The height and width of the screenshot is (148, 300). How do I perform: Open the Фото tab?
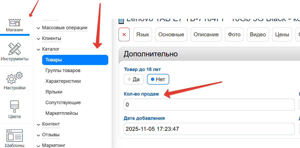pyautogui.click(x=234, y=34)
